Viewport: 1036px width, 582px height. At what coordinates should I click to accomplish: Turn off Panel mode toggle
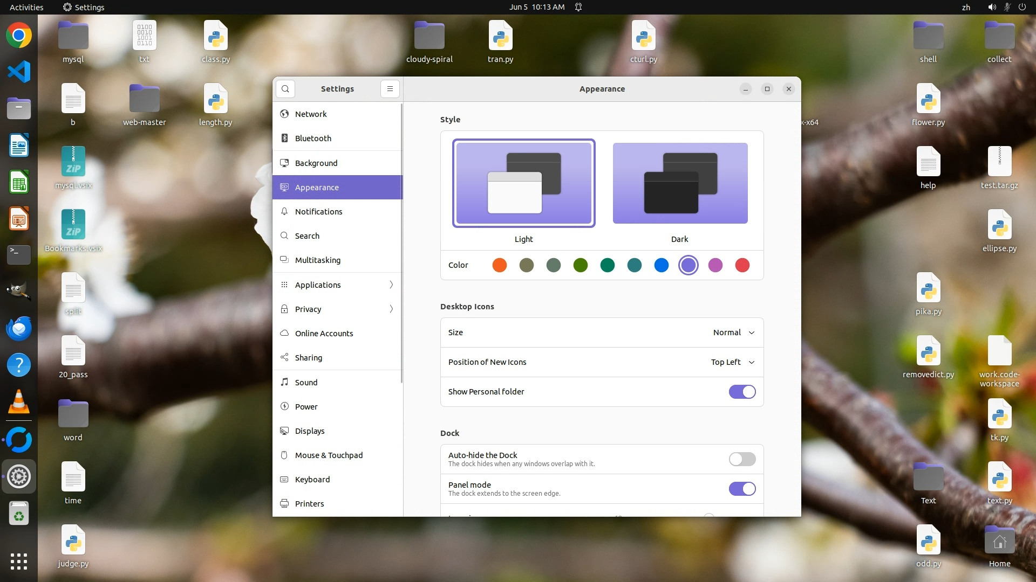742,489
